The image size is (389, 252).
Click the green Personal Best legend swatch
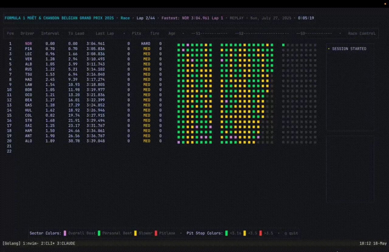pyautogui.click(x=99, y=233)
